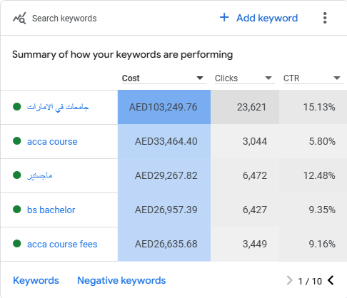Open keyword ماجستير

(x=40, y=175)
